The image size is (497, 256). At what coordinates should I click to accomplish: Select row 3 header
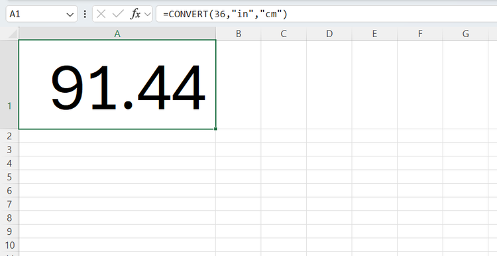[x=9, y=149]
